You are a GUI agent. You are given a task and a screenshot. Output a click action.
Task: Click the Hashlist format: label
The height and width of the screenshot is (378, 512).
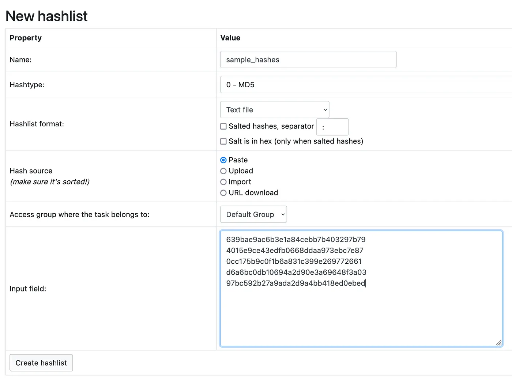[x=37, y=124]
